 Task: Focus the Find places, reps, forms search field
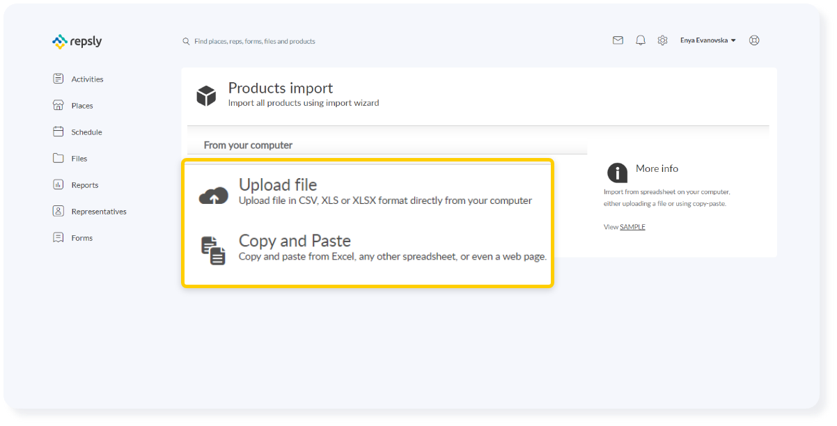click(254, 41)
